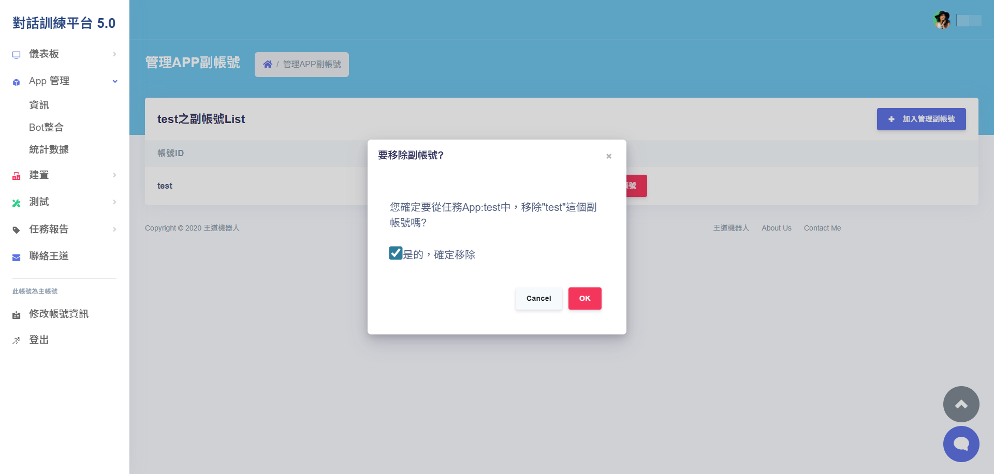Click the green tools icon beside 測試
The height and width of the screenshot is (474, 994).
pos(17,203)
